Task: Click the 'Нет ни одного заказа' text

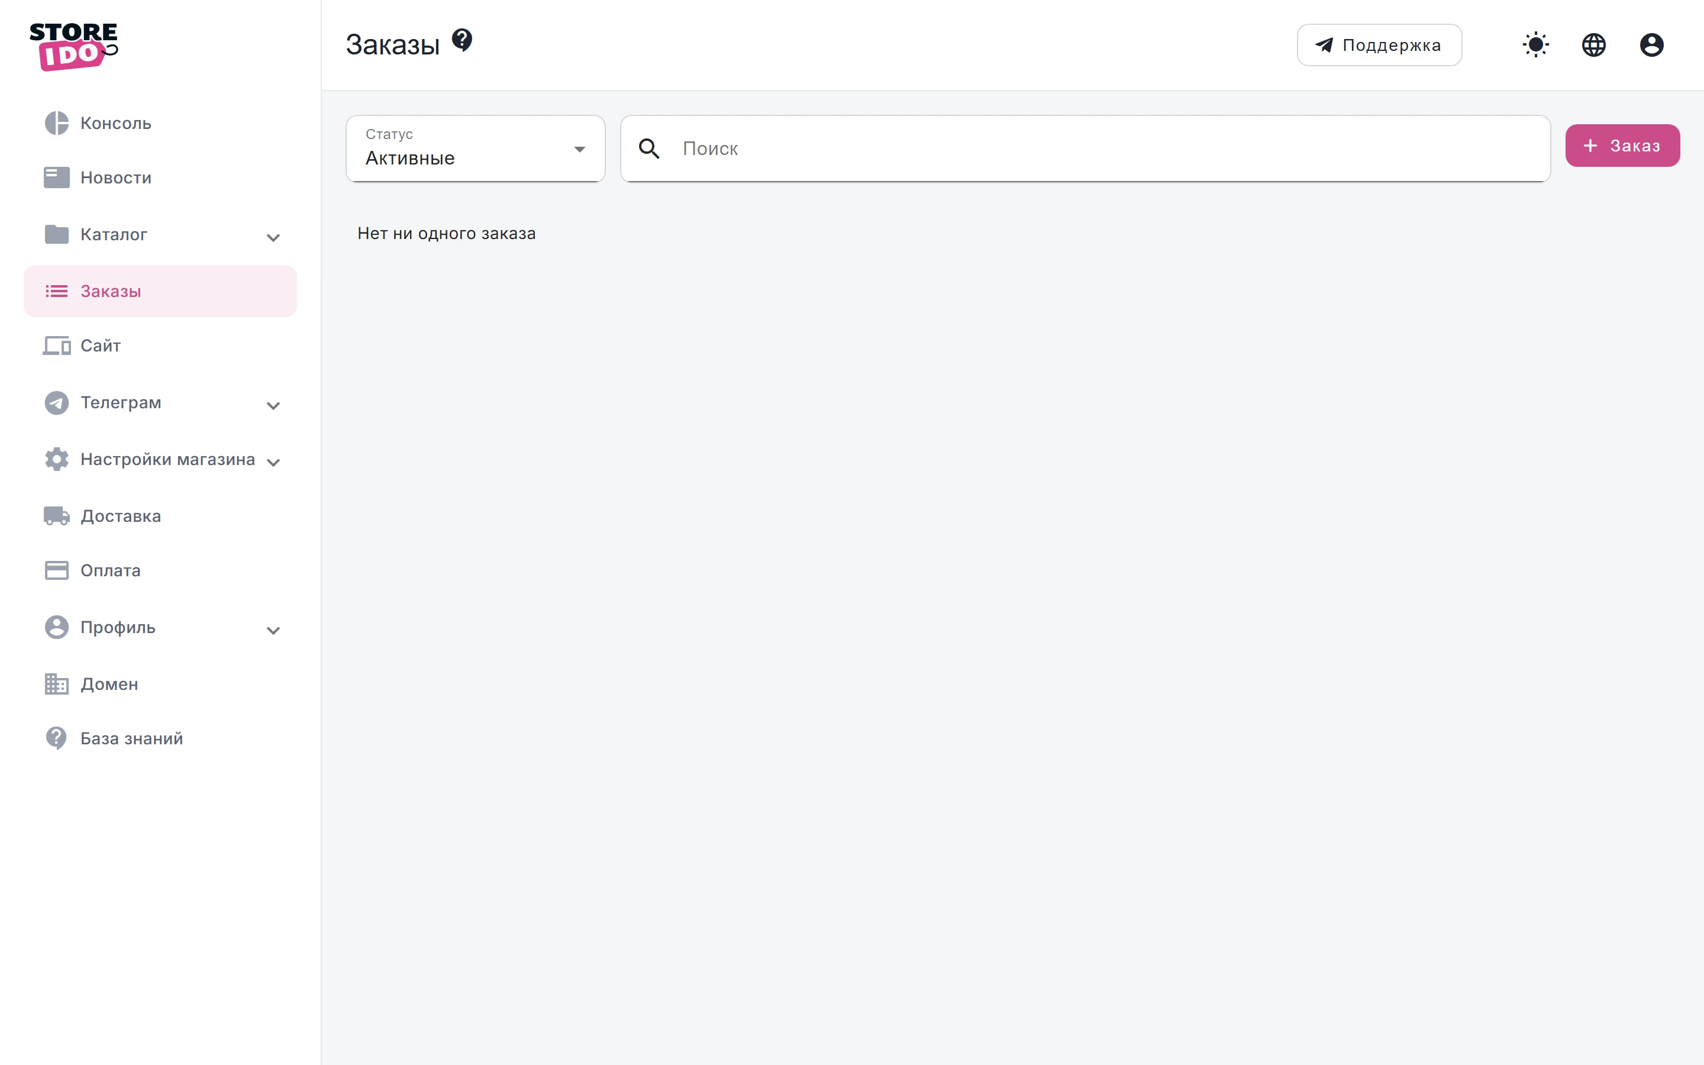Action: tap(447, 233)
